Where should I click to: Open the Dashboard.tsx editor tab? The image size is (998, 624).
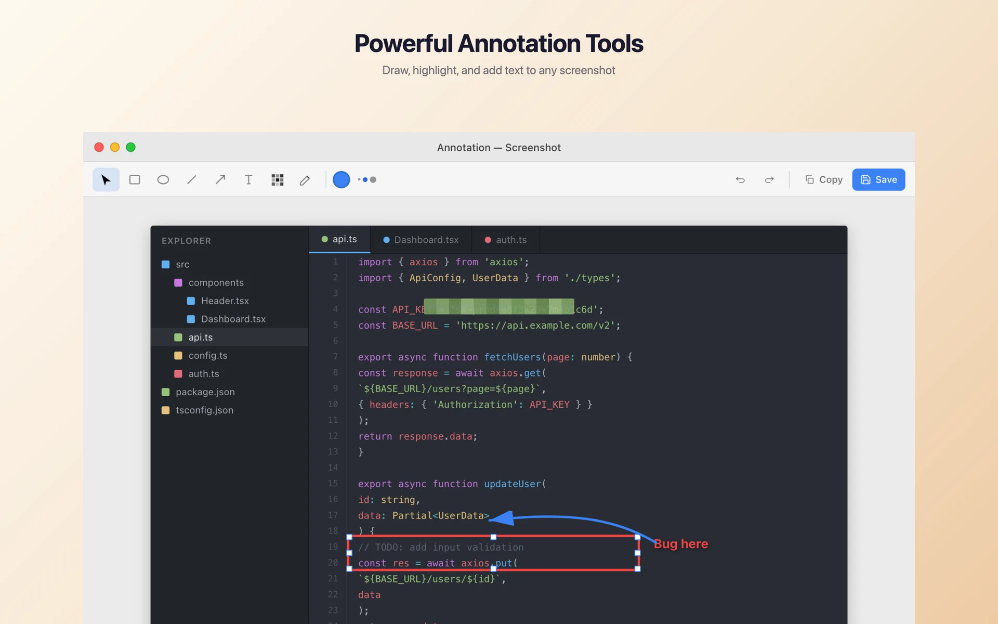coord(421,240)
